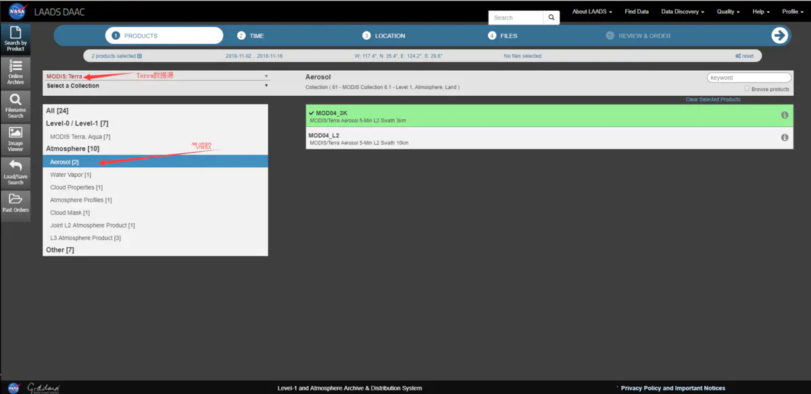Open the Select a Collection dropdown
811x394 pixels.
pos(157,86)
